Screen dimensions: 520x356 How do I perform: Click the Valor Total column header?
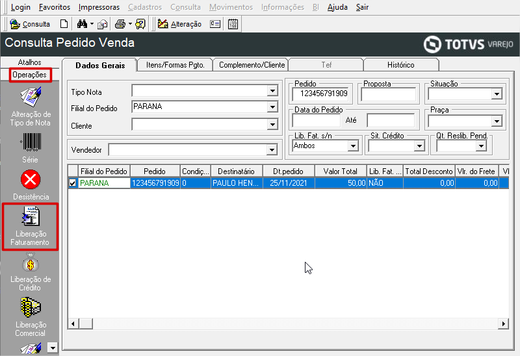point(341,172)
